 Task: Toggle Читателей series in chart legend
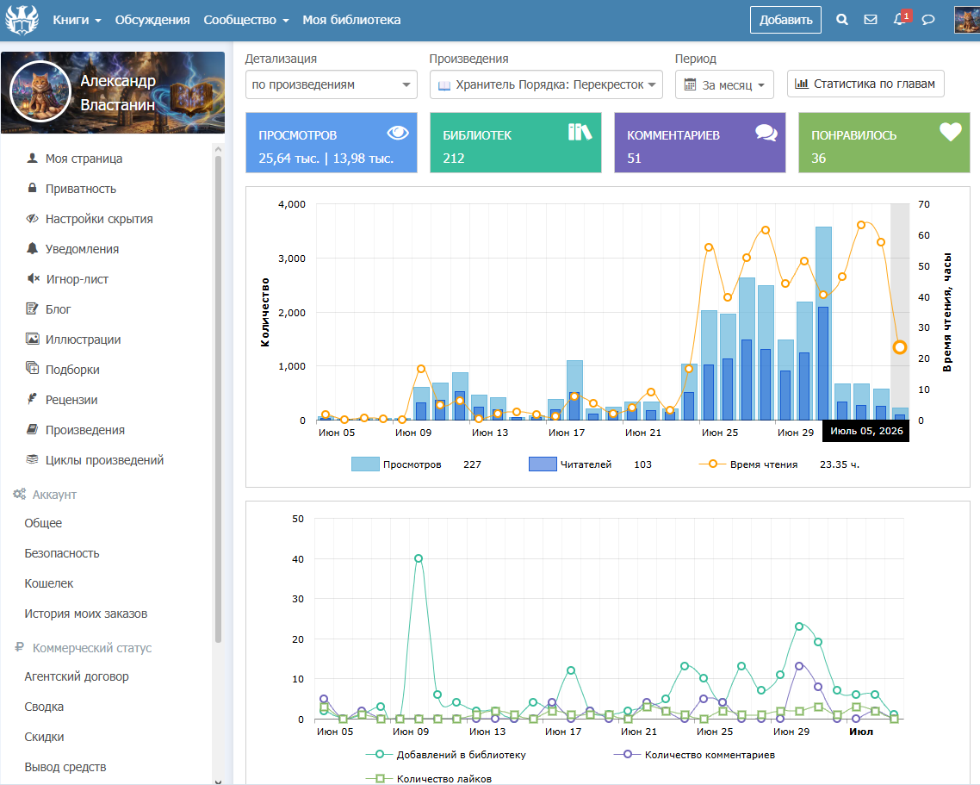[x=570, y=464]
